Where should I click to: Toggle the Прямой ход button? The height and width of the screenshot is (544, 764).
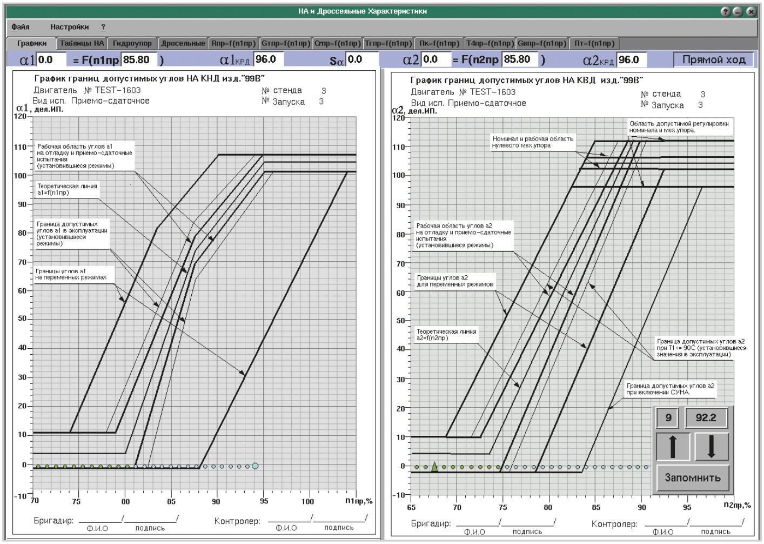(714, 59)
